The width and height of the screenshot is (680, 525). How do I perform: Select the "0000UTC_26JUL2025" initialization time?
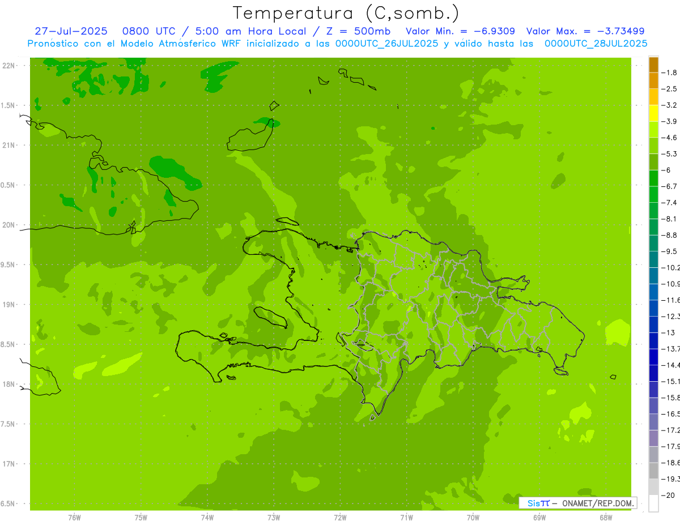pyautogui.click(x=387, y=43)
